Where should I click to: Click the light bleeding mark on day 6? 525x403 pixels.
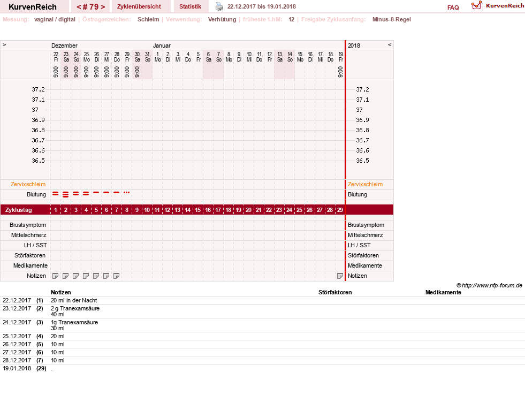pos(106,193)
